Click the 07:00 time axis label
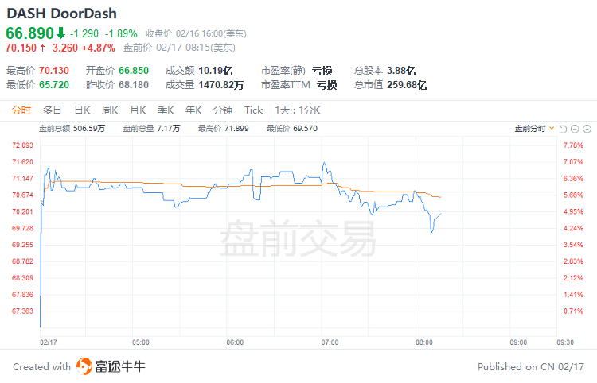Image resolution: width=597 pixels, height=383 pixels. 330,342
